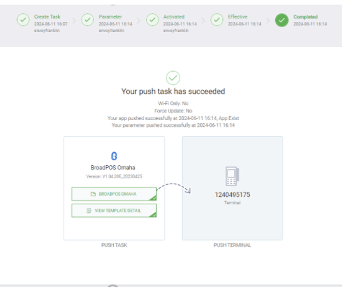This screenshot has height=288, width=342.
Task: Click the blue BroadPOS app logo
Action: coord(114,156)
